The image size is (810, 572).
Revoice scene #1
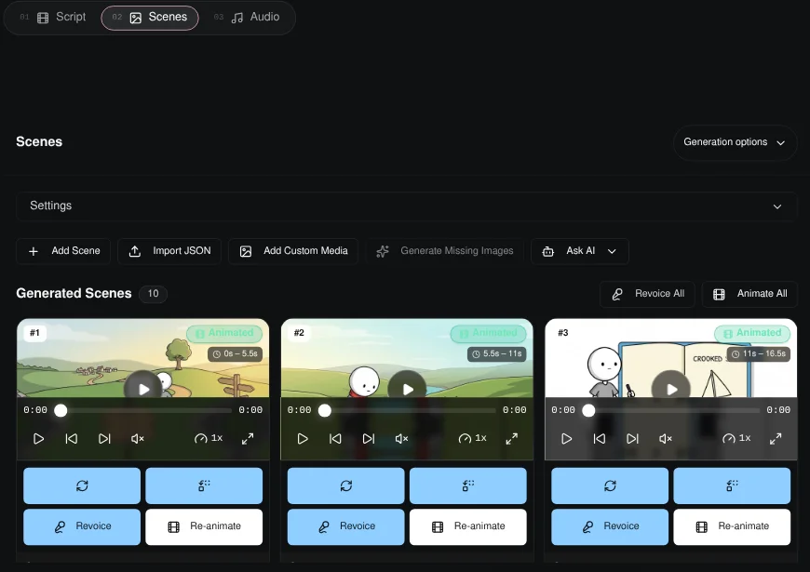(x=82, y=527)
